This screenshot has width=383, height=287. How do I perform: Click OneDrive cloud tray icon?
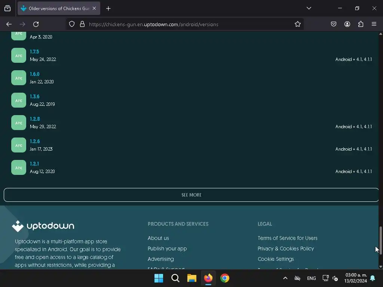297,278
